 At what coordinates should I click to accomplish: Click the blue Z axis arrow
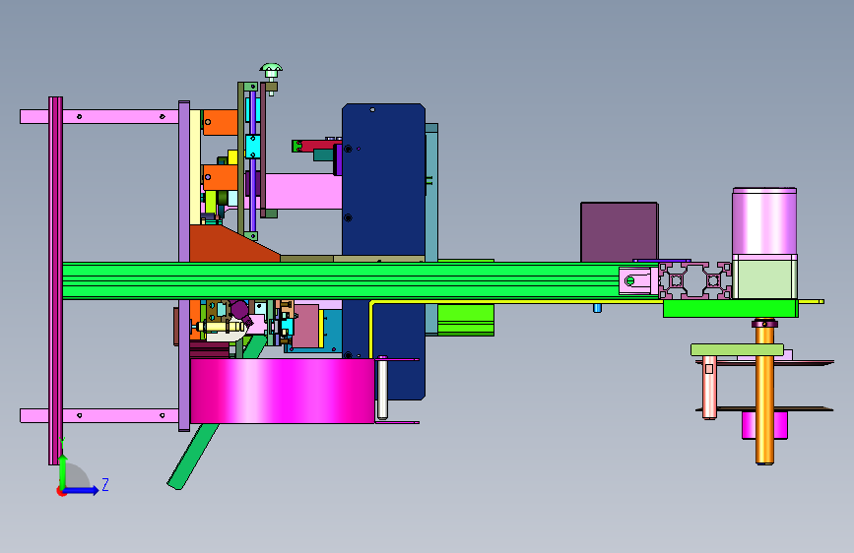click(82, 490)
